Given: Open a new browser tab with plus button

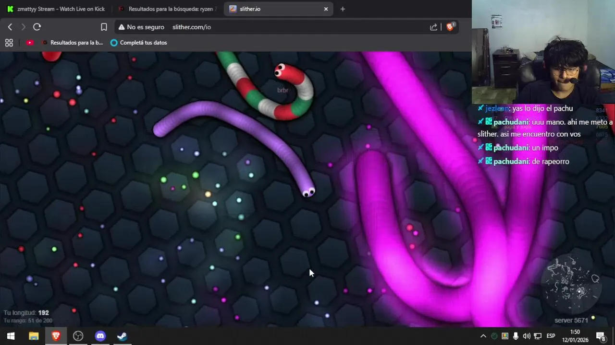Looking at the screenshot, I should tap(343, 9).
